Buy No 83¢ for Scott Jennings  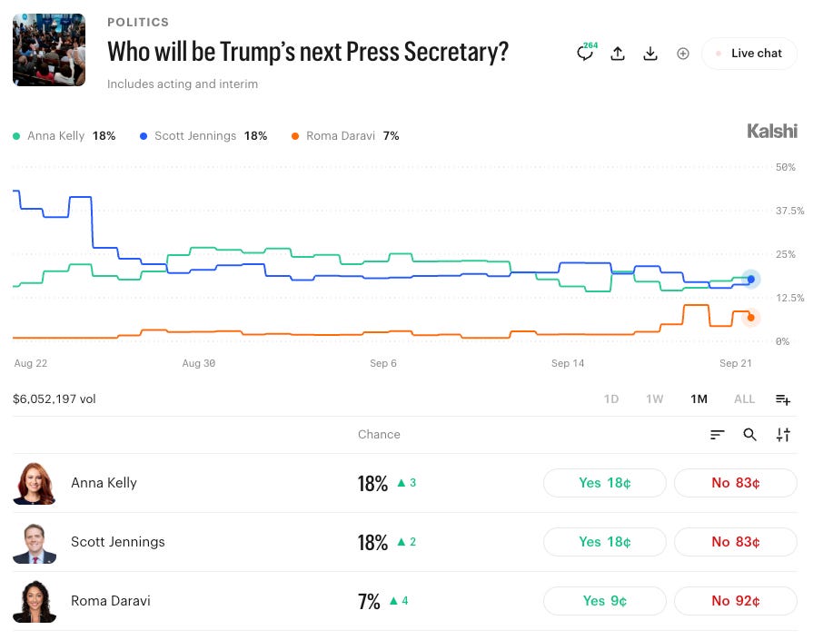[x=735, y=542]
